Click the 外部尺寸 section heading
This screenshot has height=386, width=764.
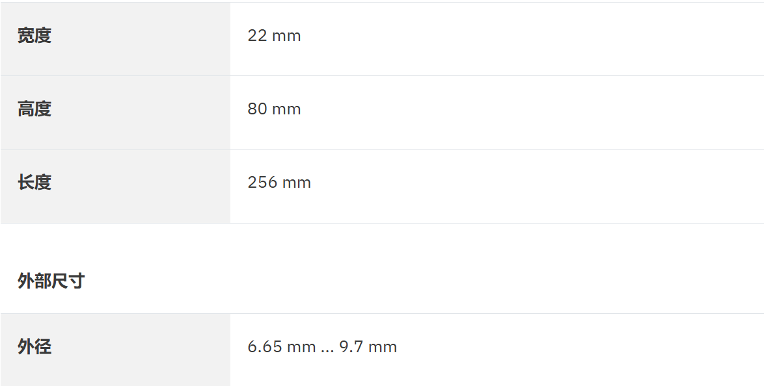pyautogui.click(x=51, y=281)
